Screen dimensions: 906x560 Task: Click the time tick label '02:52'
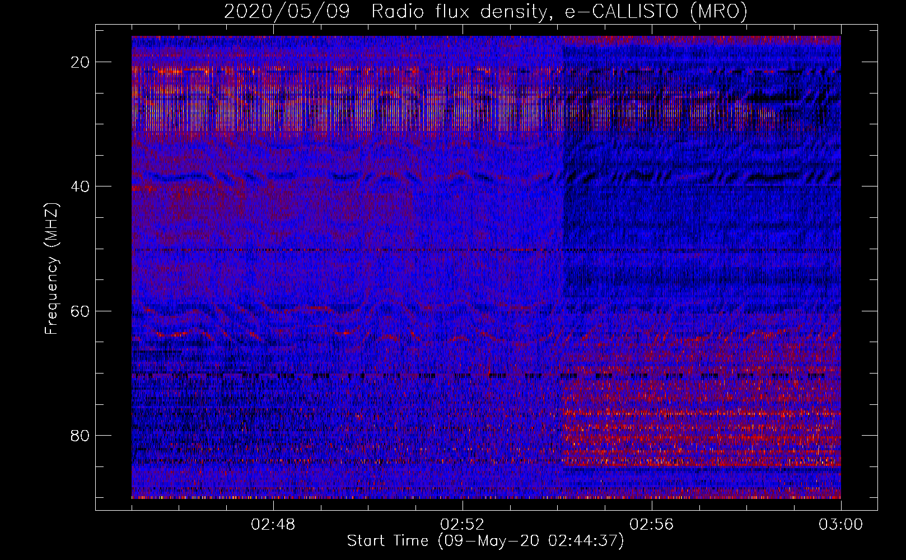tap(463, 525)
